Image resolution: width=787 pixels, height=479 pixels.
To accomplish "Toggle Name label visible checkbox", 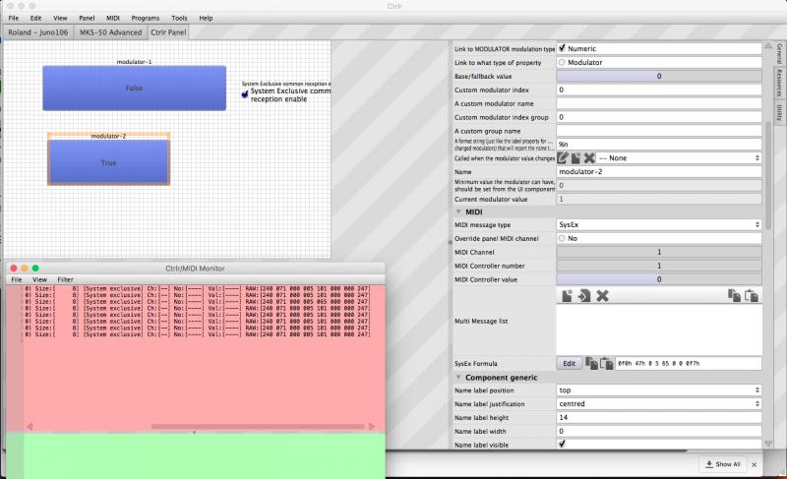I will (562, 444).
